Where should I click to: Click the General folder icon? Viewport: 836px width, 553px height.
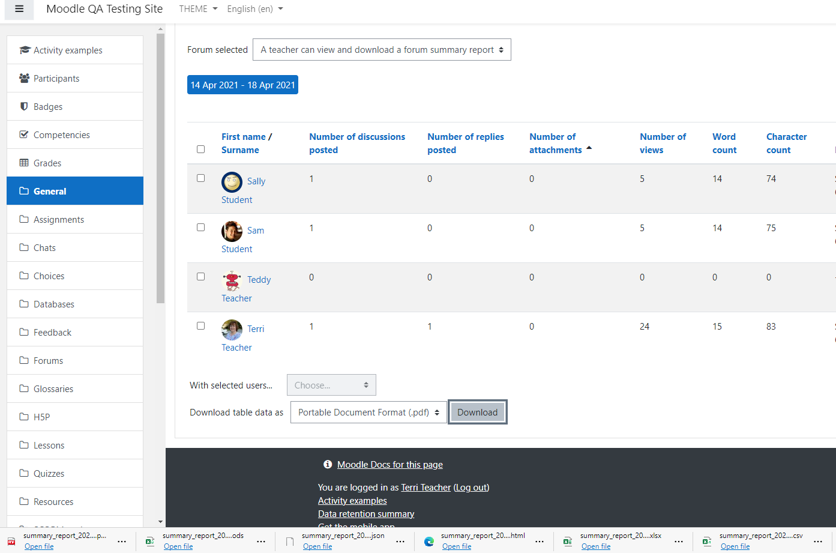[x=24, y=191]
